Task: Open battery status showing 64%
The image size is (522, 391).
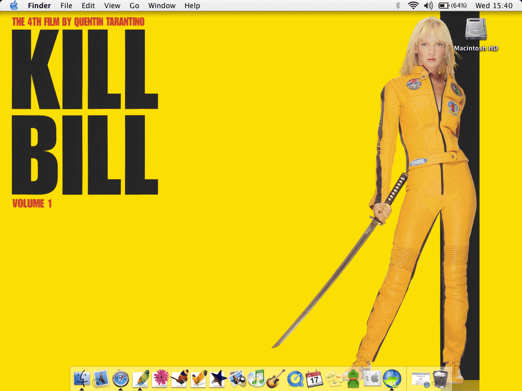Action: coord(453,5)
